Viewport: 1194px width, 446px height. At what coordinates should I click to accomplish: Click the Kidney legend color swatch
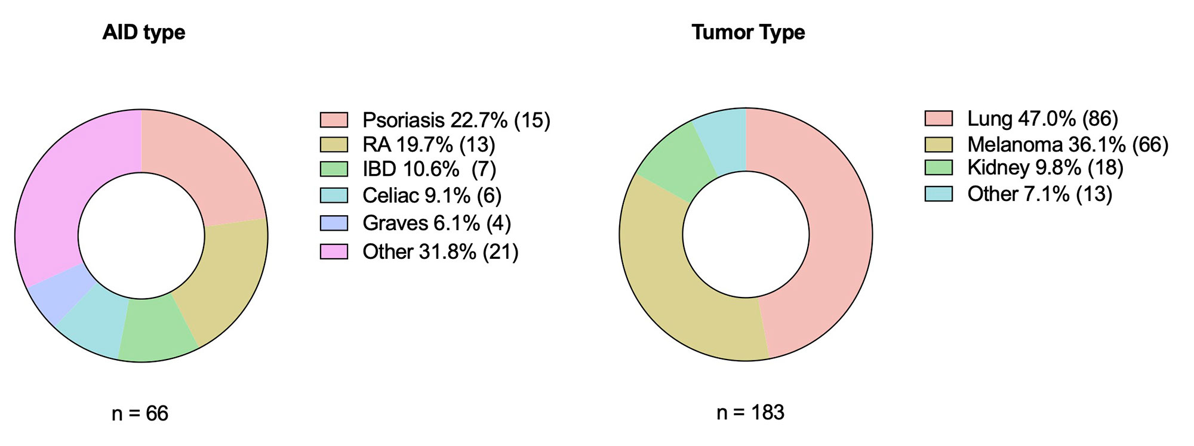click(938, 168)
